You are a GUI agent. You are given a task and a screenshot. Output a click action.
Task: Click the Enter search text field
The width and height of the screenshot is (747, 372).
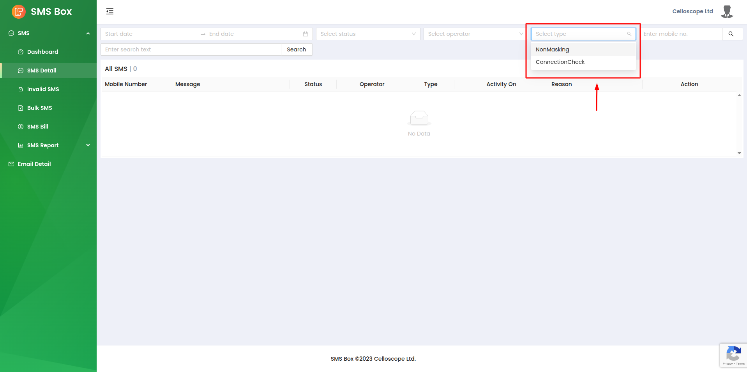coord(191,49)
